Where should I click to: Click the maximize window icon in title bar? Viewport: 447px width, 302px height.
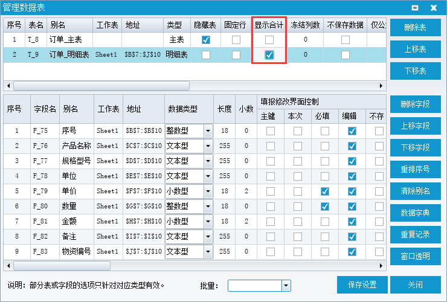point(415,8)
